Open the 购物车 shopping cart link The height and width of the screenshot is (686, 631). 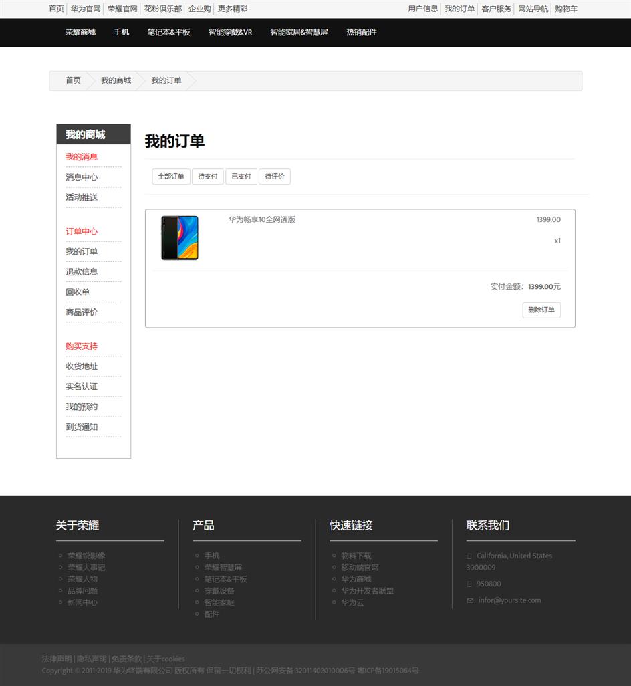(x=566, y=9)
